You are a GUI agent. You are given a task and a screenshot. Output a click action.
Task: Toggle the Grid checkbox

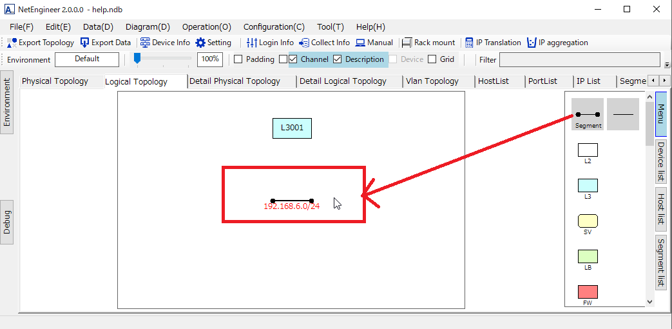point(432,59)
